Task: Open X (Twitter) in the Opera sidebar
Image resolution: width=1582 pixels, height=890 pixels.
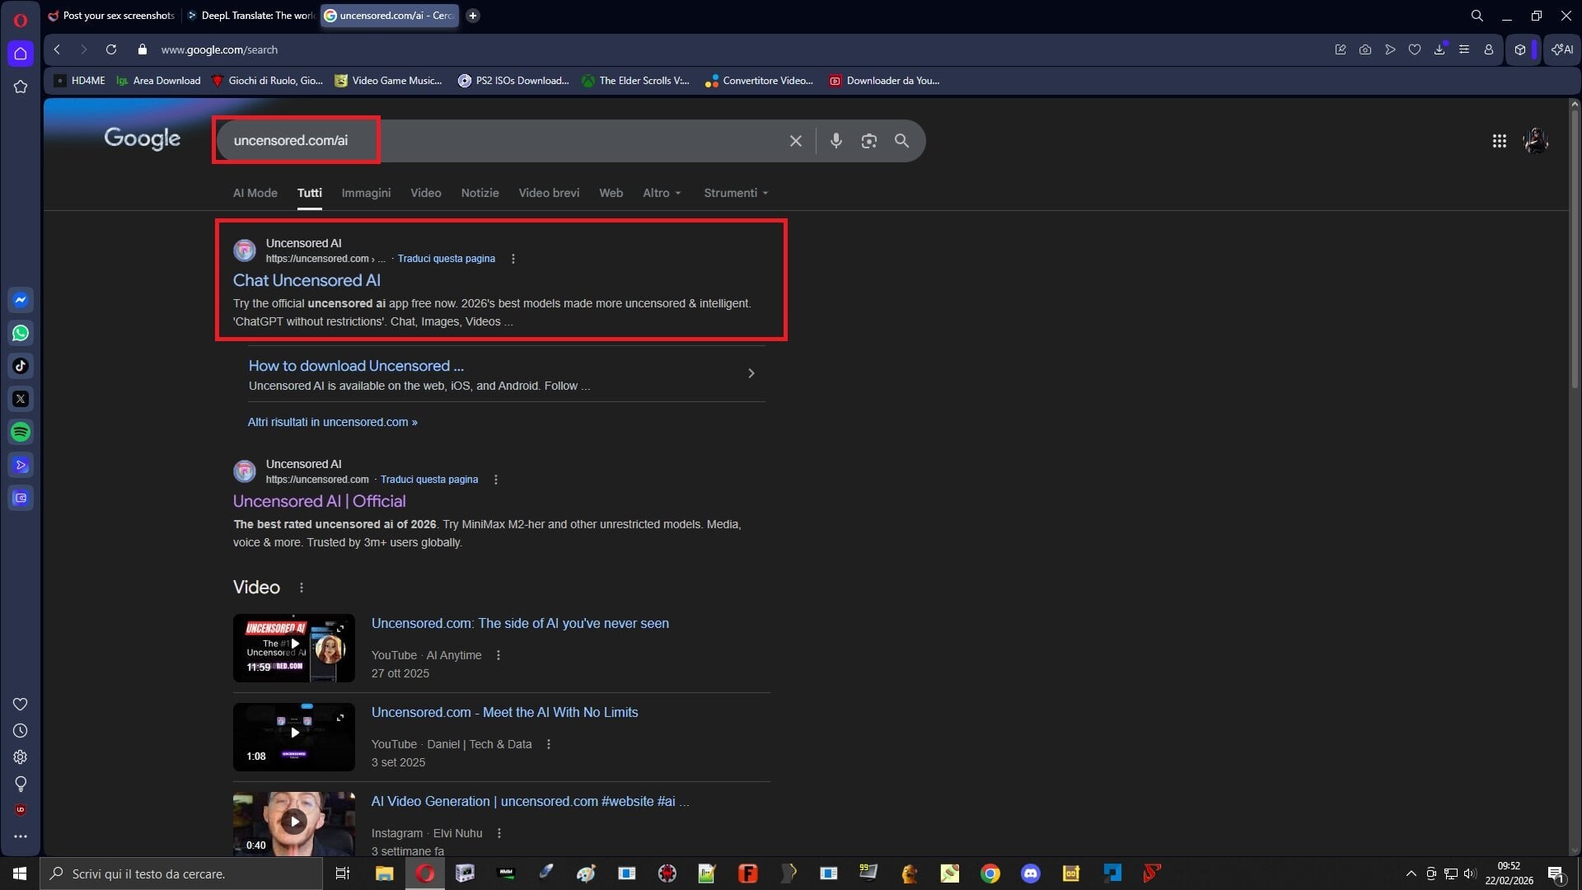Action: pos(21,399)
